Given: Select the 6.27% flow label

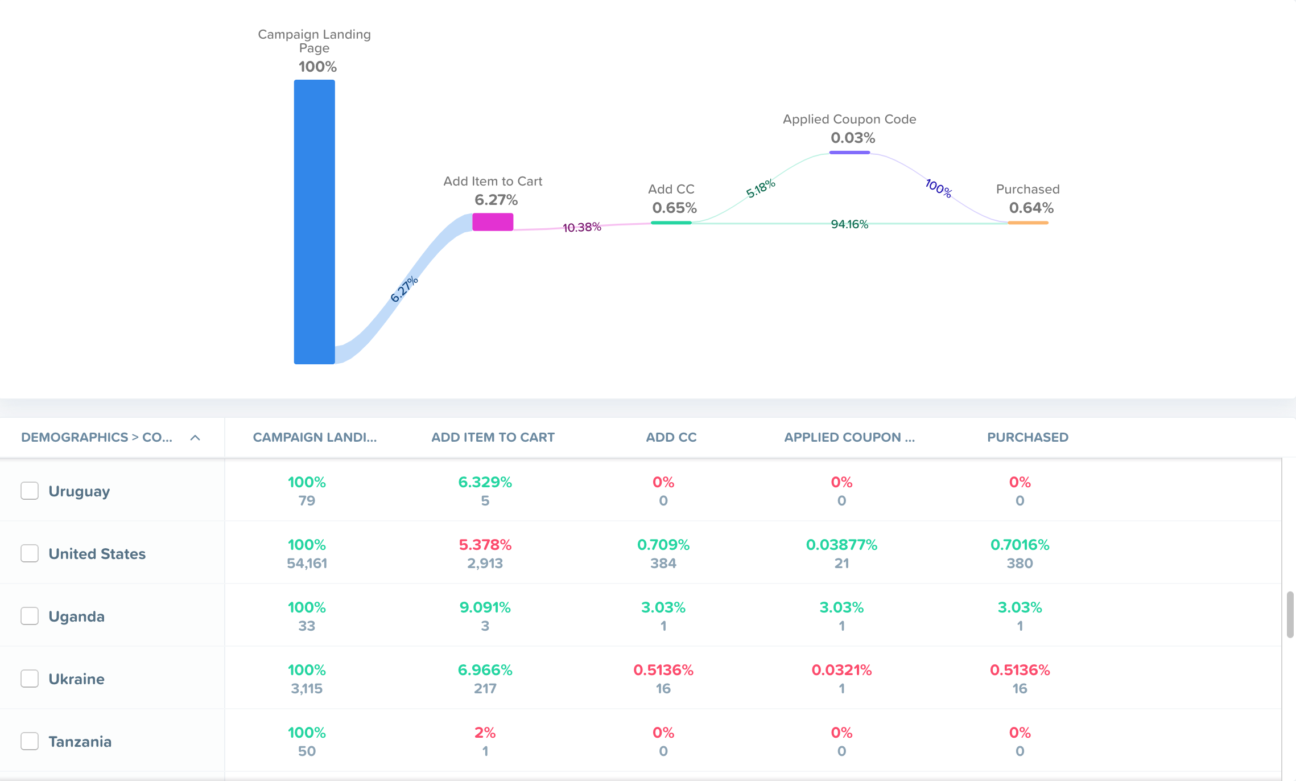Looking at the screenshot, I should click(x=405, y=289).
